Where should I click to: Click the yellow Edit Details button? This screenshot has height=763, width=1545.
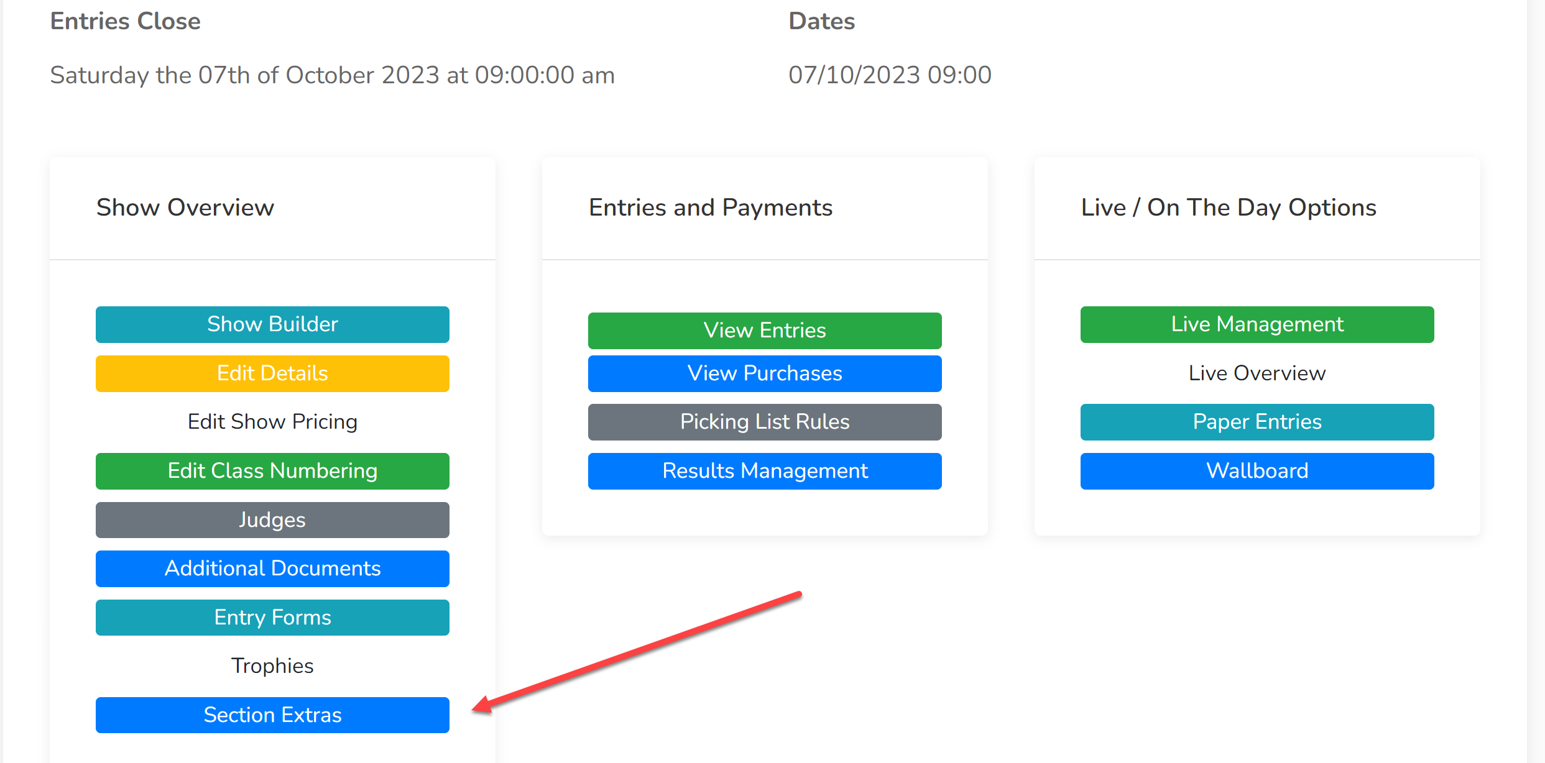coord(272,373)
